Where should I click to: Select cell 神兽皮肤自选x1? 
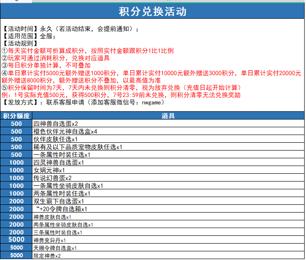(x=168, y=217)
